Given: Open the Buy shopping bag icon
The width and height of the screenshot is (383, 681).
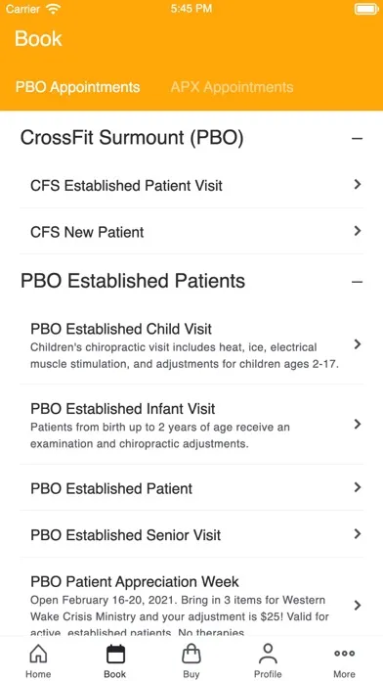Looking at the screenshot, I should pyautogui.click(x=191, y=654).
